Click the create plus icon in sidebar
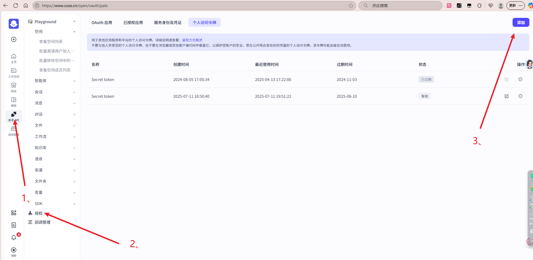 tap(13, 39)
